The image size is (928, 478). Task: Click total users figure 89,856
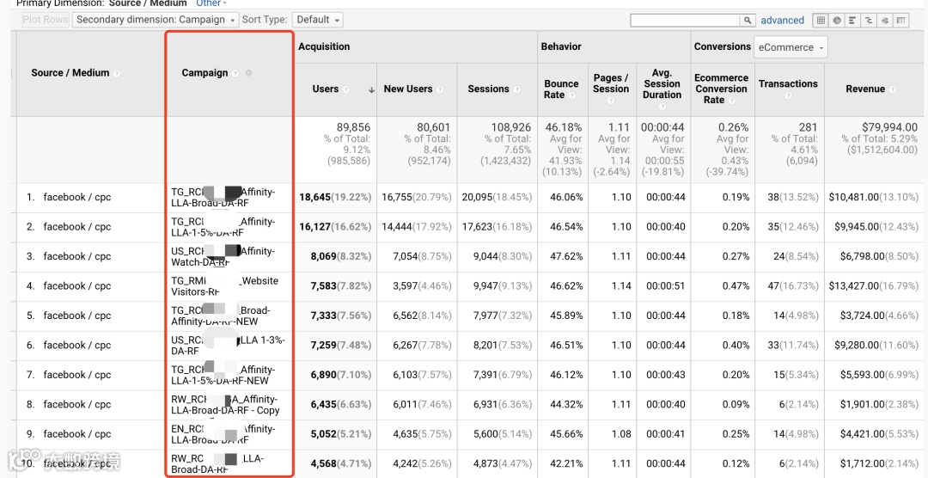click(x=351, y=127)
